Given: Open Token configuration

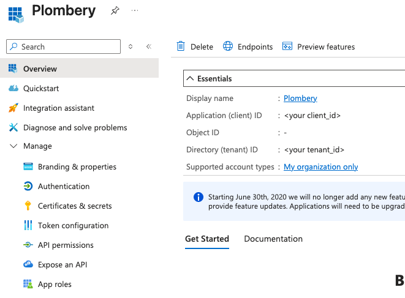Looking at the screenshot, I should tap(73, 226).
